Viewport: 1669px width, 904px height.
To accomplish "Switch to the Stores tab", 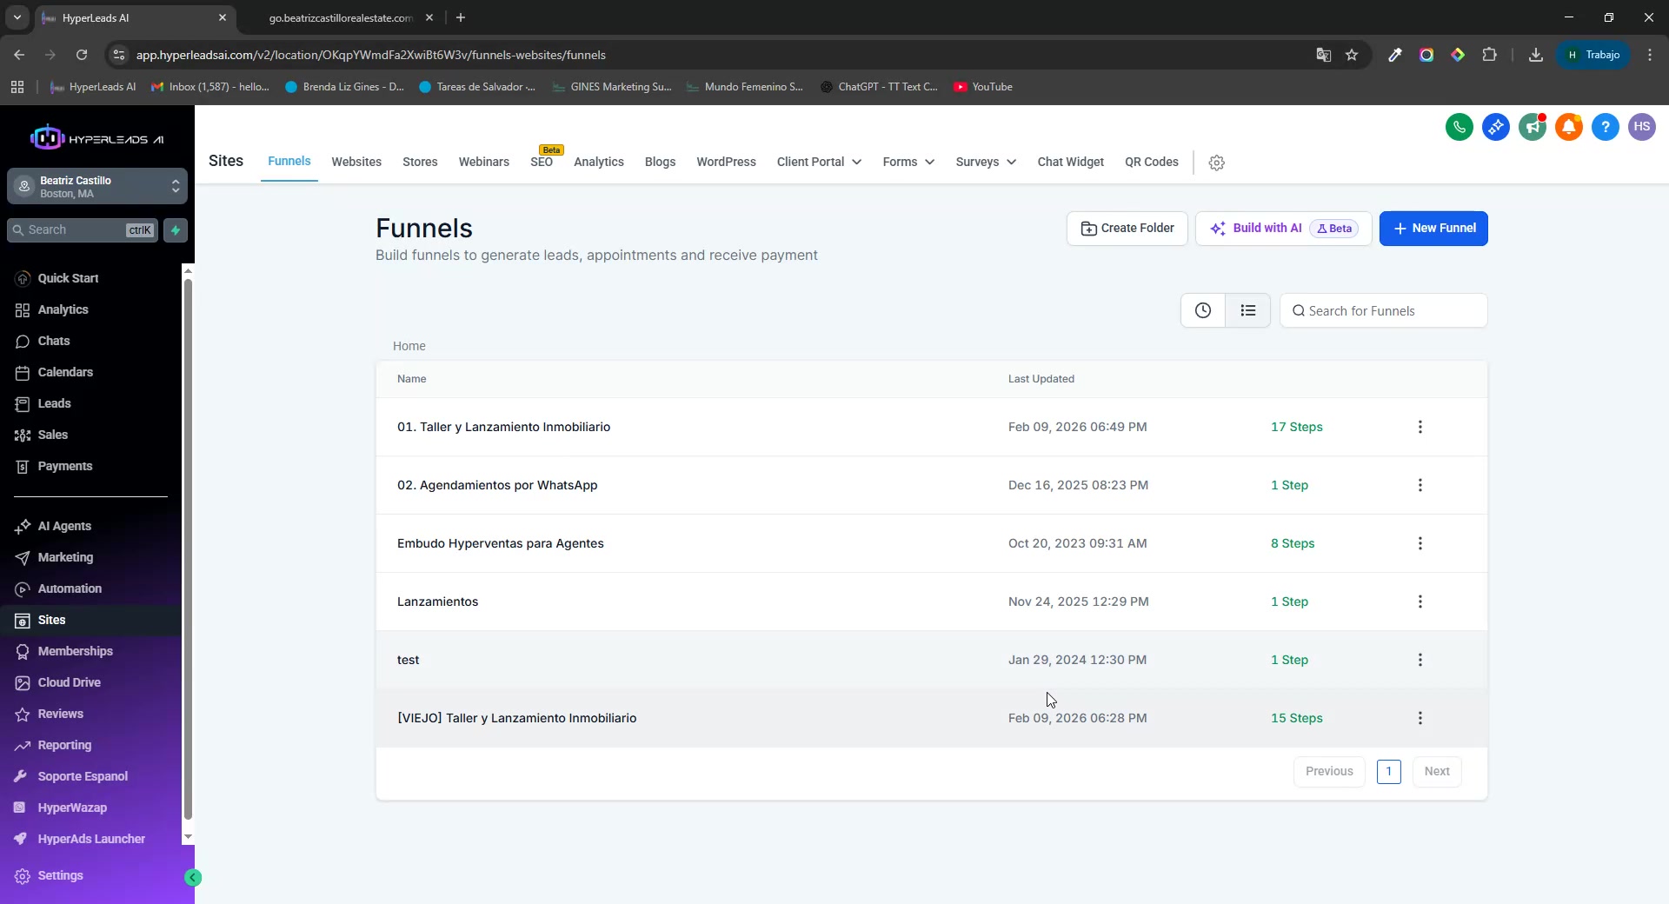I will click(x=420, y=162).
